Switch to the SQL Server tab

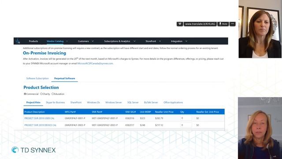coord(133,102)
